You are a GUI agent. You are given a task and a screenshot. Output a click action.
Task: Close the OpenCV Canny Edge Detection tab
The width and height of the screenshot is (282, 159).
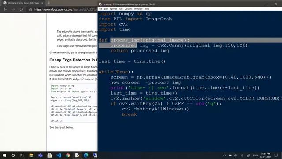pyautogui.click(x=42, y=3)
